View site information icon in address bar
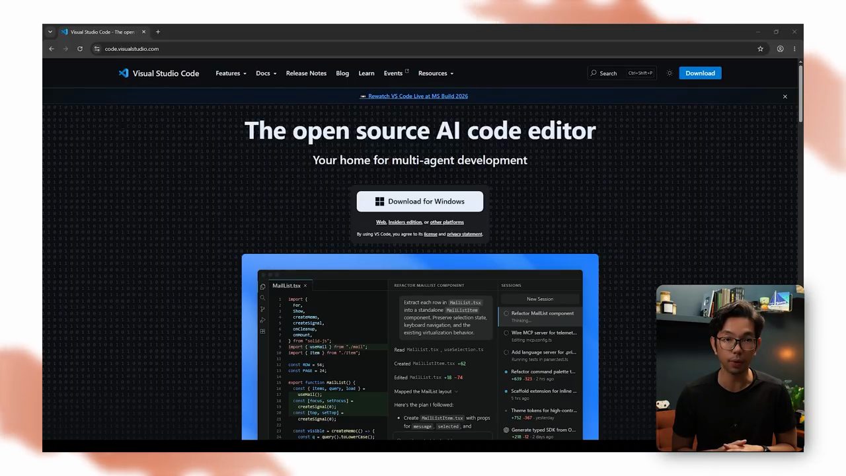 pos(96,49)
